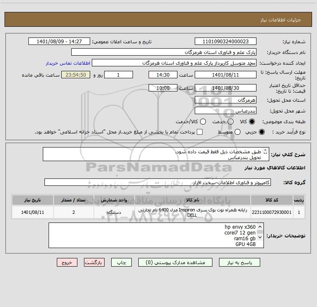Click the deadline time 14:30 field
This screenshot has height=307, width=317.
click(x=163, y=75)
